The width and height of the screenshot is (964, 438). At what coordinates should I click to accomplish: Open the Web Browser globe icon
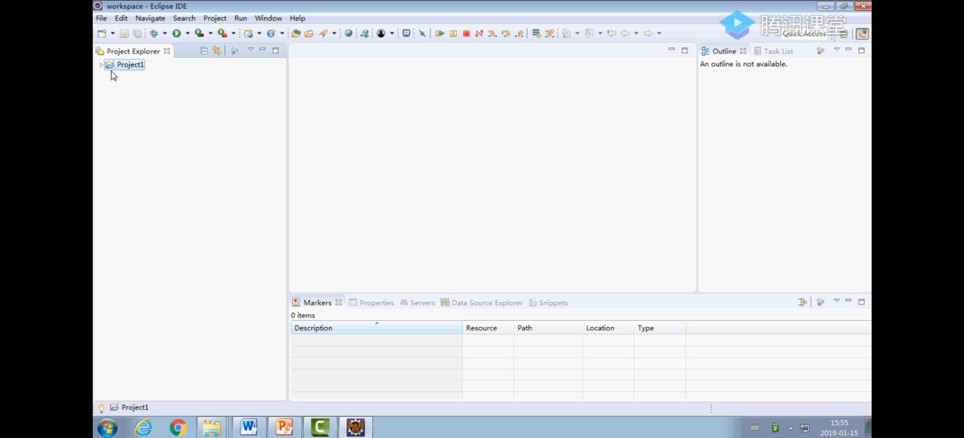tap(348, 33)
